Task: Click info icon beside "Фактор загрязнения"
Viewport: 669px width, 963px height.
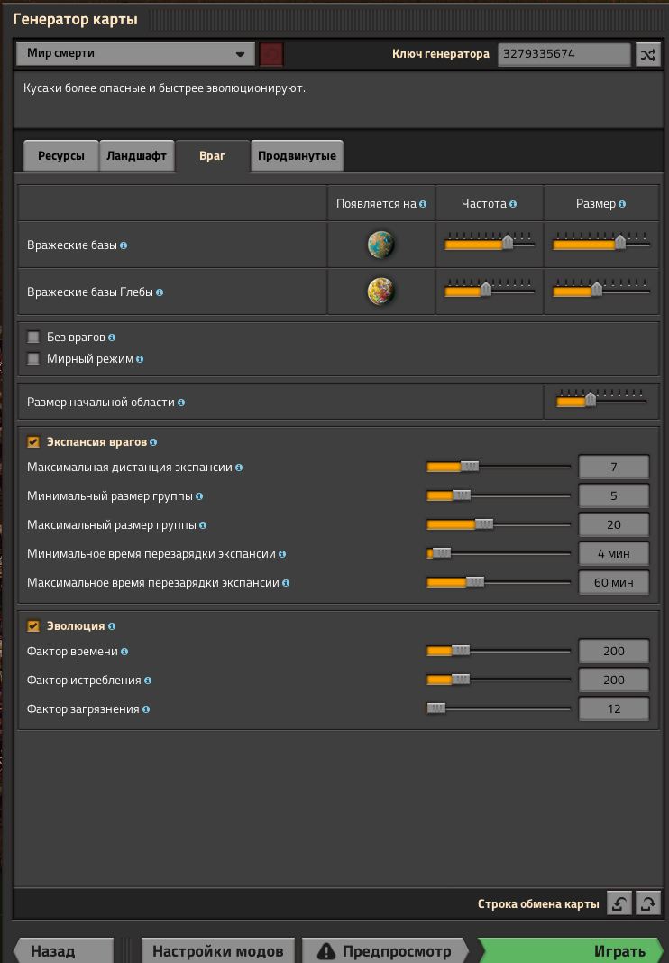Action: click(145, 709)
